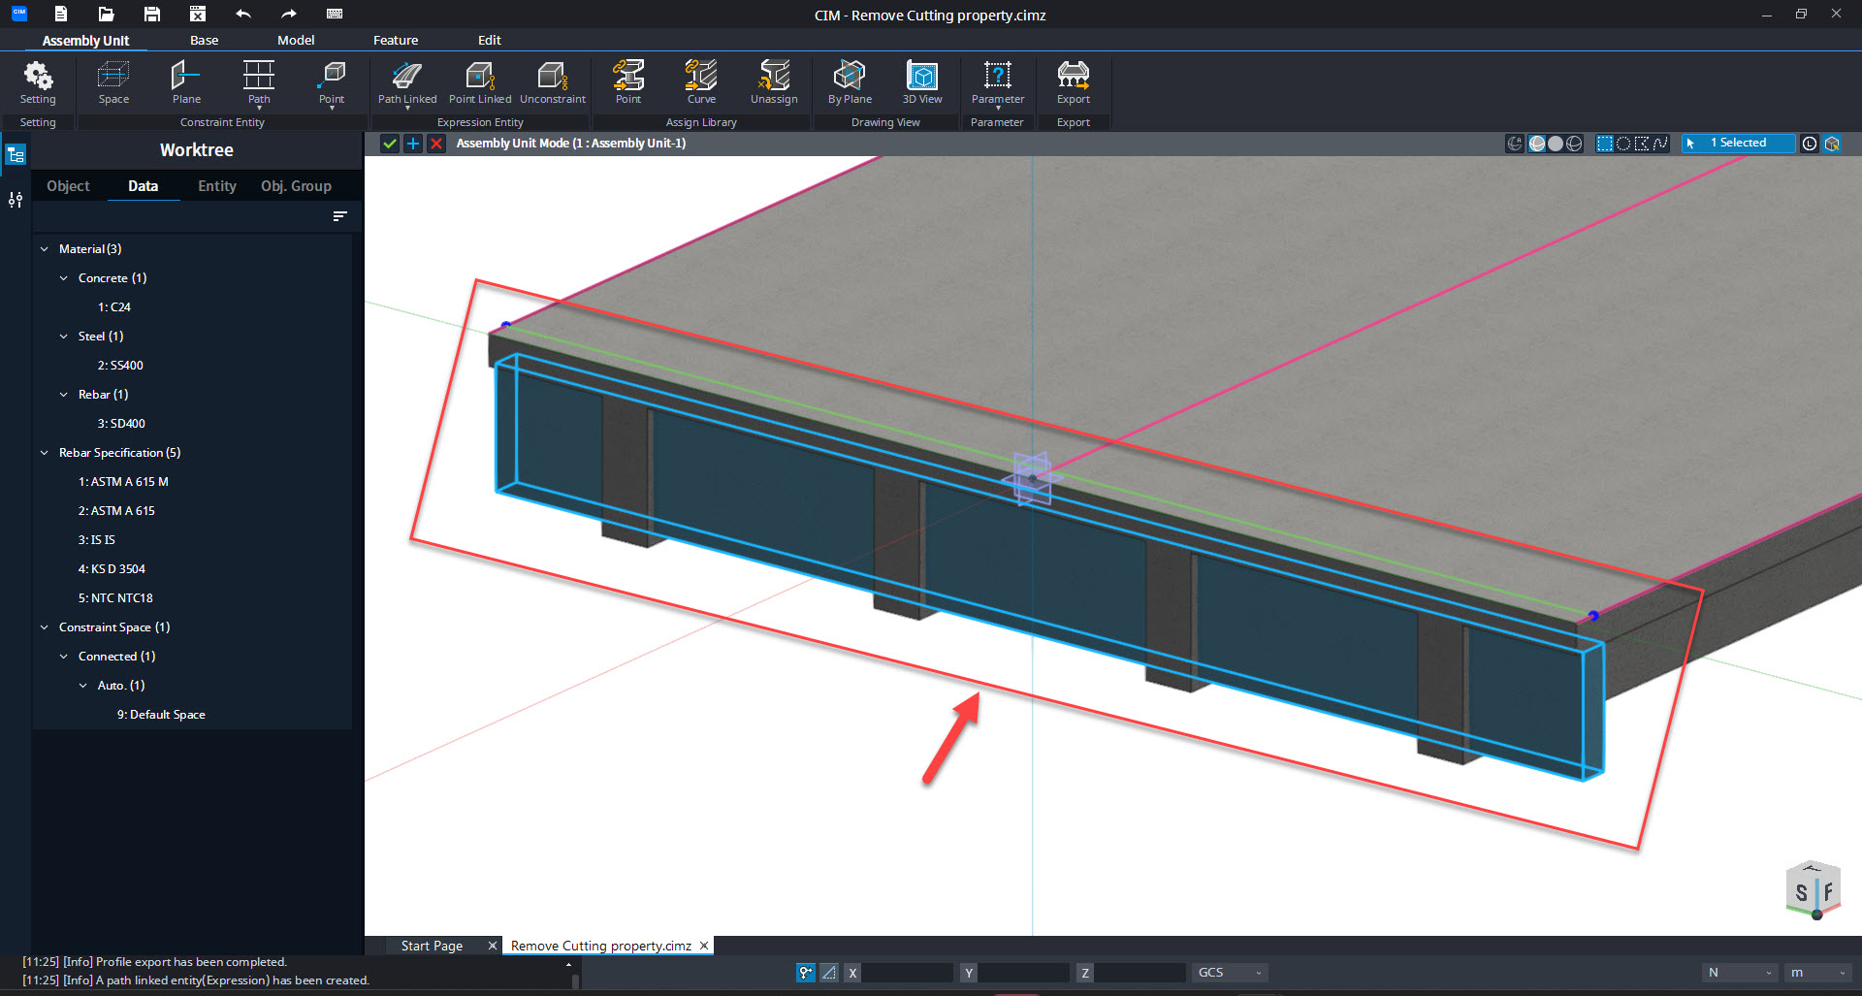Cancel assembly unit mode with red X
This screenshot has width=1862, height=996.
(436, 144)
